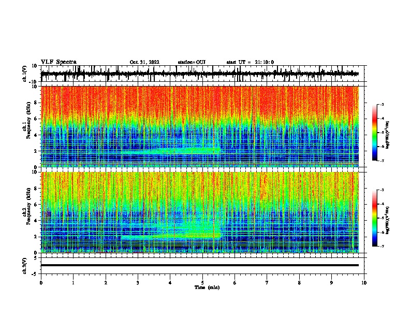The height and width of the screenshot is (317, 410).
Task: Click the Time axis tick label "1"
Action: (73, 283)
